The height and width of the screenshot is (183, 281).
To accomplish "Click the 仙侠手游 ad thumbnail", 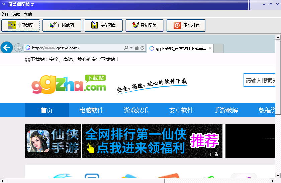I will tap(53, 141).
